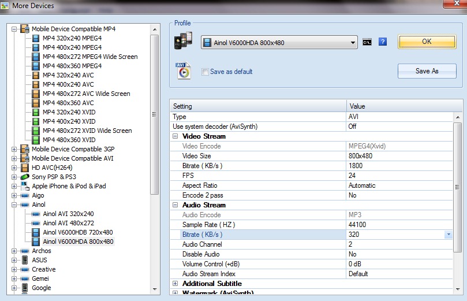This screenshot has width=467, height=301.
Task: Click the Google device icon
Action: tap(25, 288)
